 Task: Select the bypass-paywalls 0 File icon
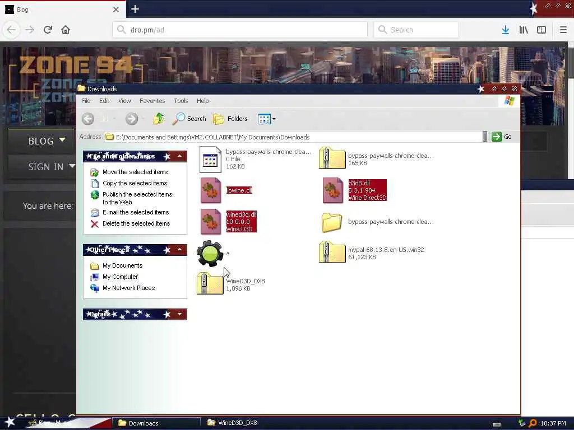tap(210, 160)
